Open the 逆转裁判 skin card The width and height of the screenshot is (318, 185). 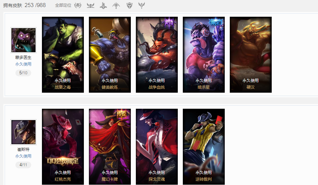click(204, 147)
